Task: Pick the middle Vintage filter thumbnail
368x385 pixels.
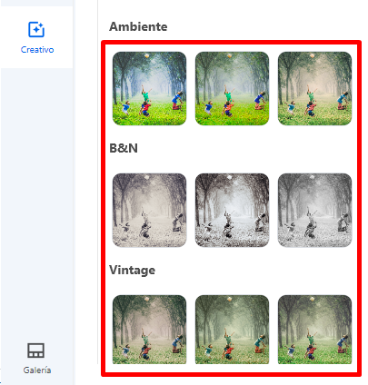Action: 232,330
